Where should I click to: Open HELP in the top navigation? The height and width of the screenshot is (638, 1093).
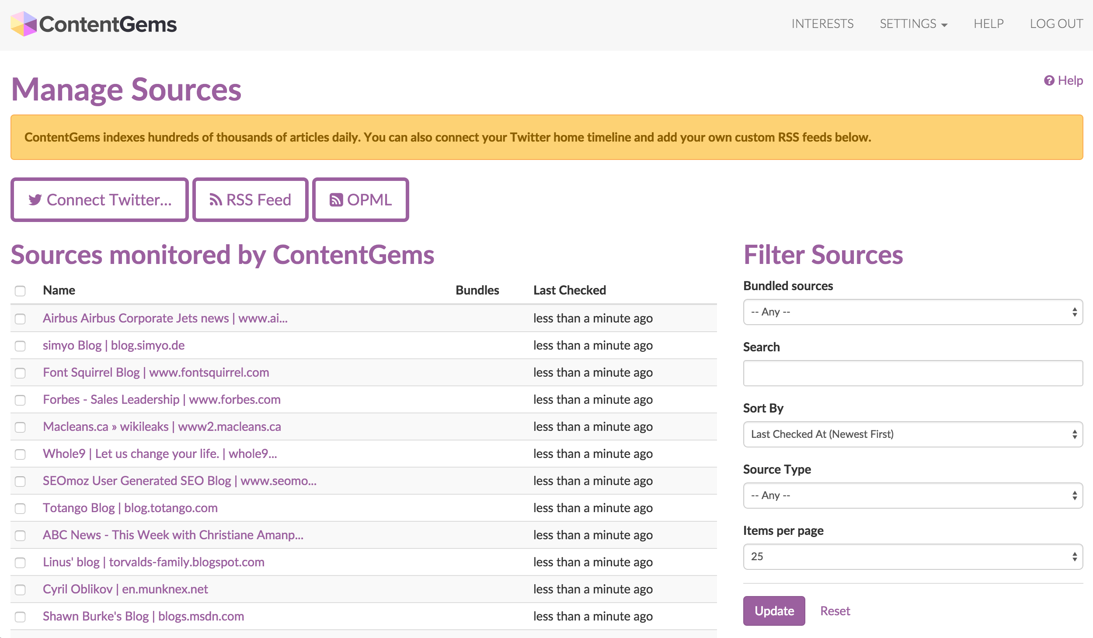point(989,24)
